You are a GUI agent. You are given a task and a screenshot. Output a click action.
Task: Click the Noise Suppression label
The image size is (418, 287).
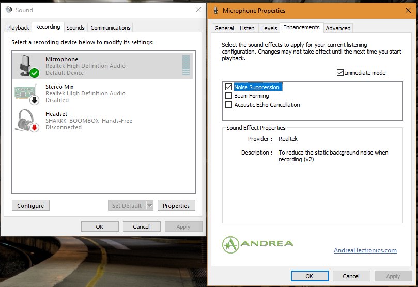257,87
